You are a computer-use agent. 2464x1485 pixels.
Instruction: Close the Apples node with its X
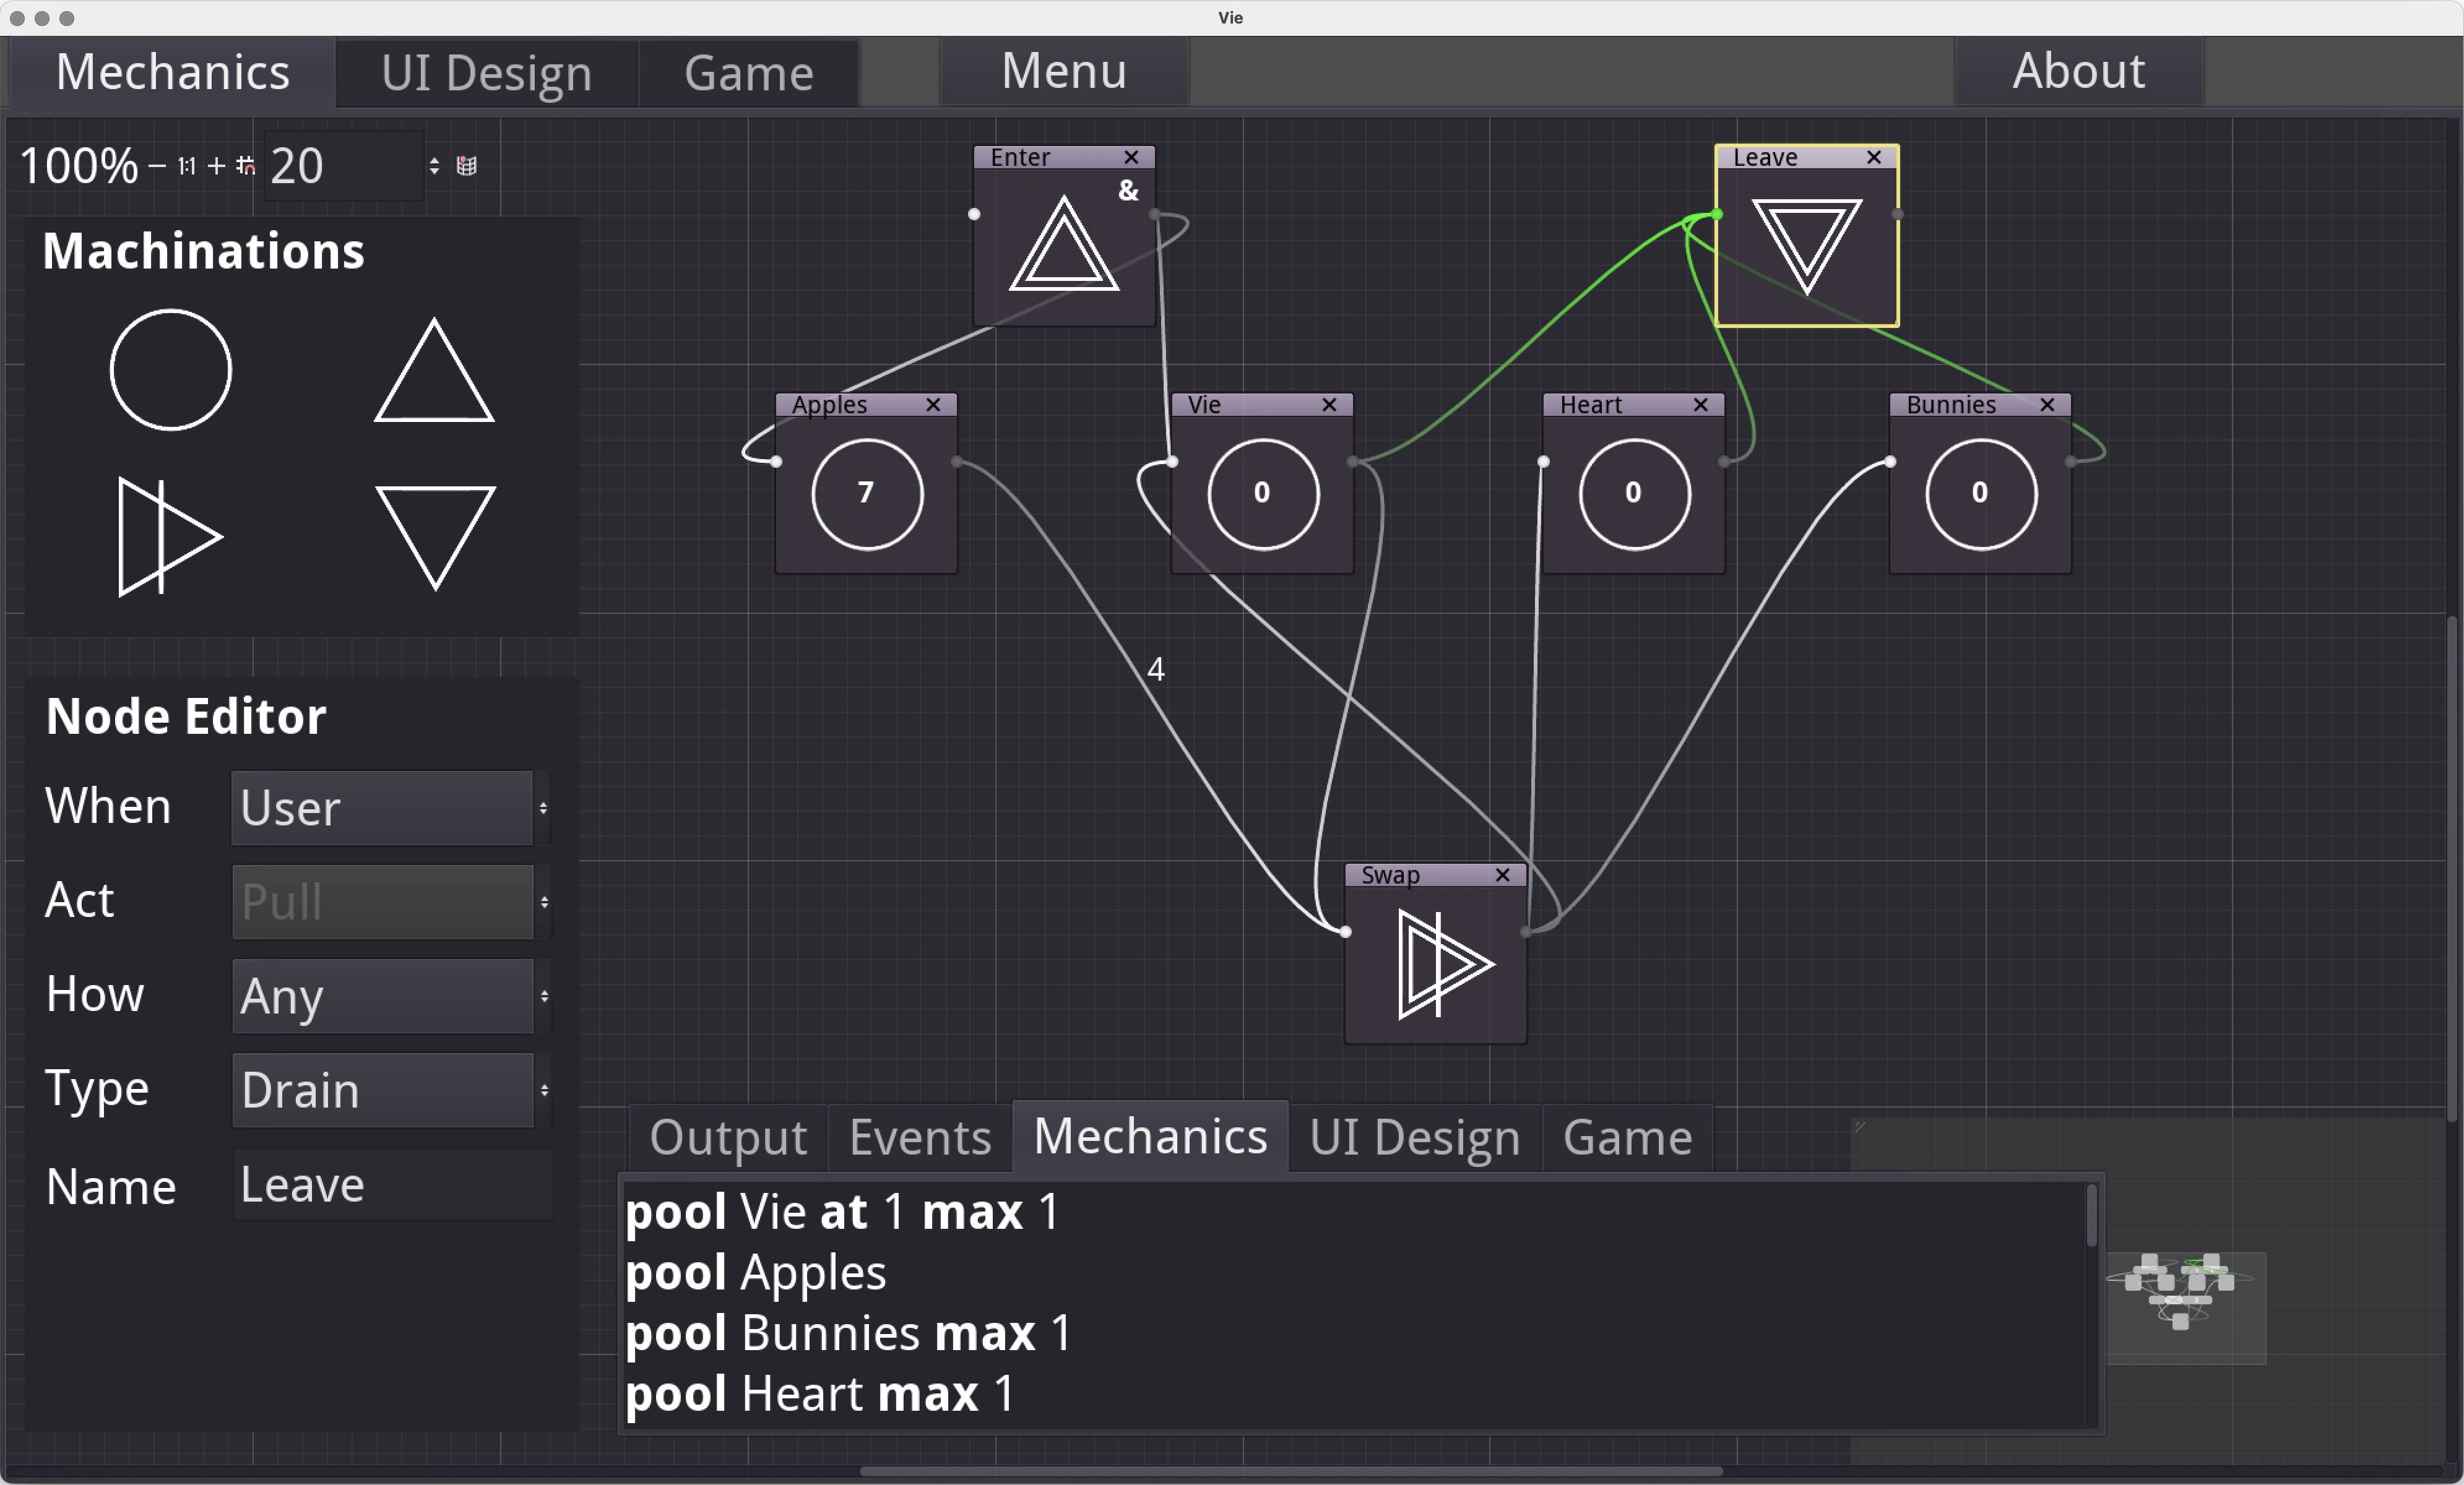(933, 404)
